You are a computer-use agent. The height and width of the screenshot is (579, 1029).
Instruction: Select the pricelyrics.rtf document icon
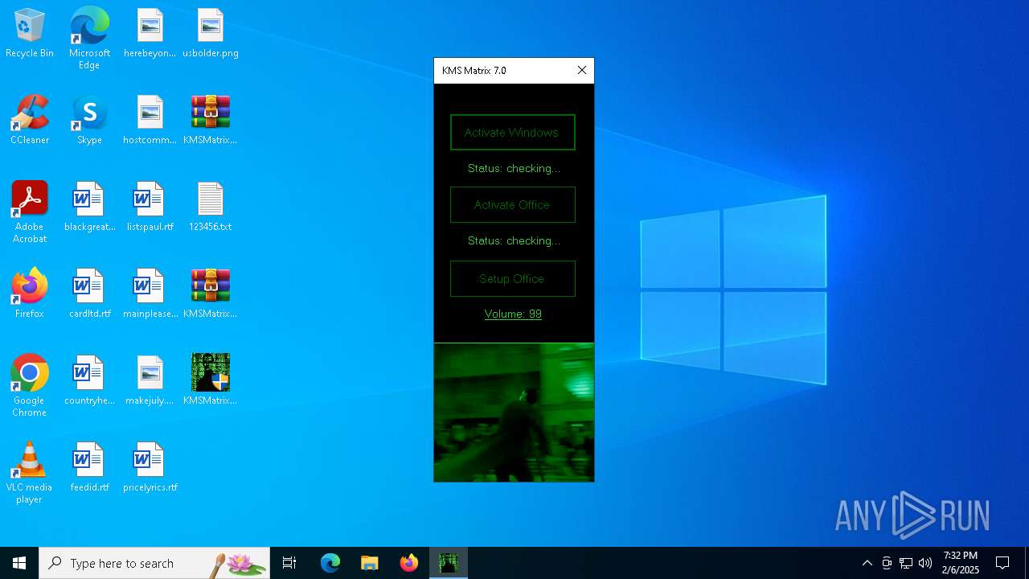[x=150, y=468]
